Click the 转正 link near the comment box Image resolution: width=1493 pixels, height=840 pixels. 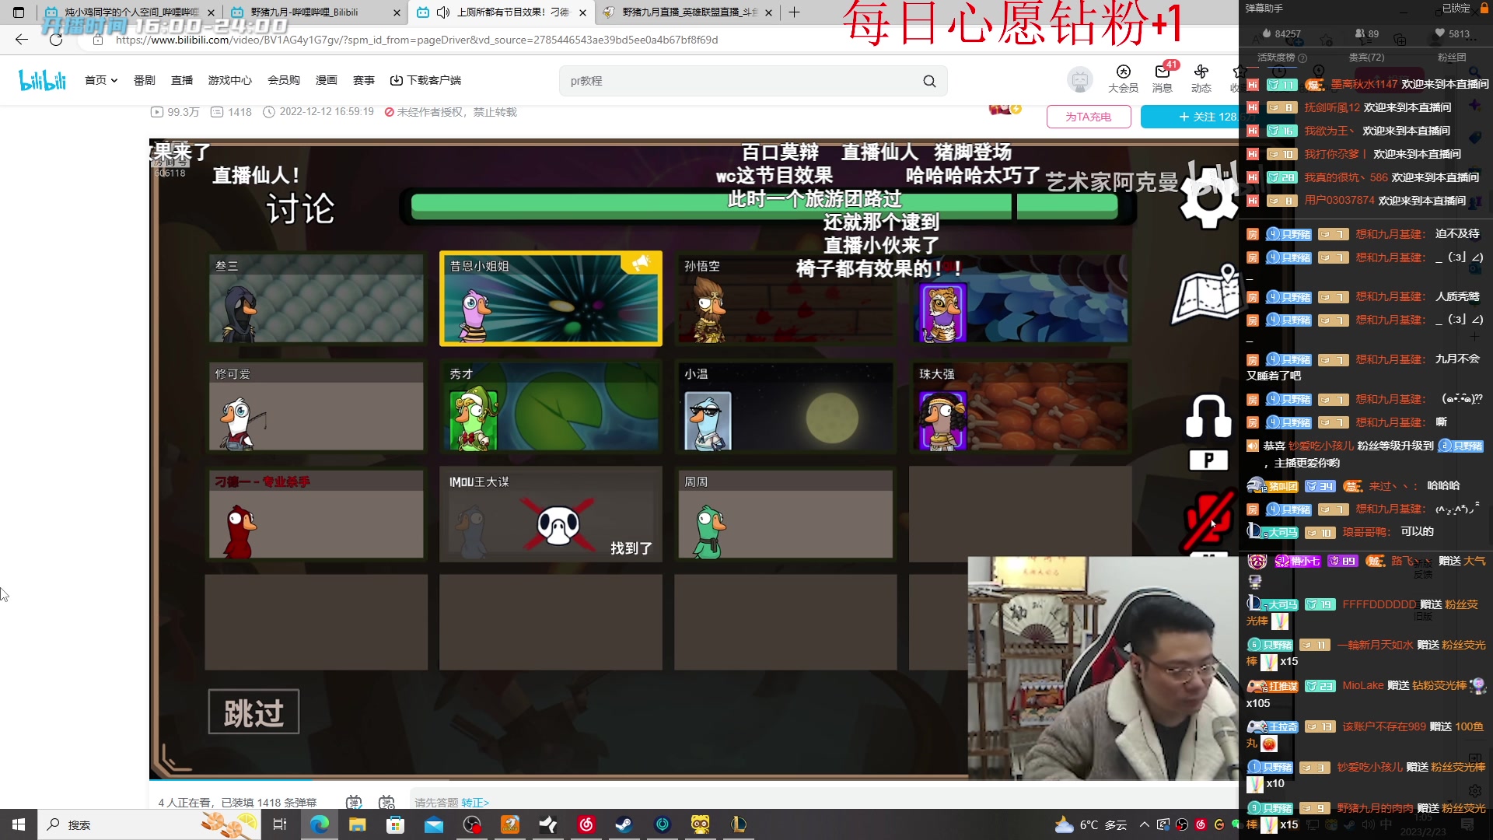[475, 803]
